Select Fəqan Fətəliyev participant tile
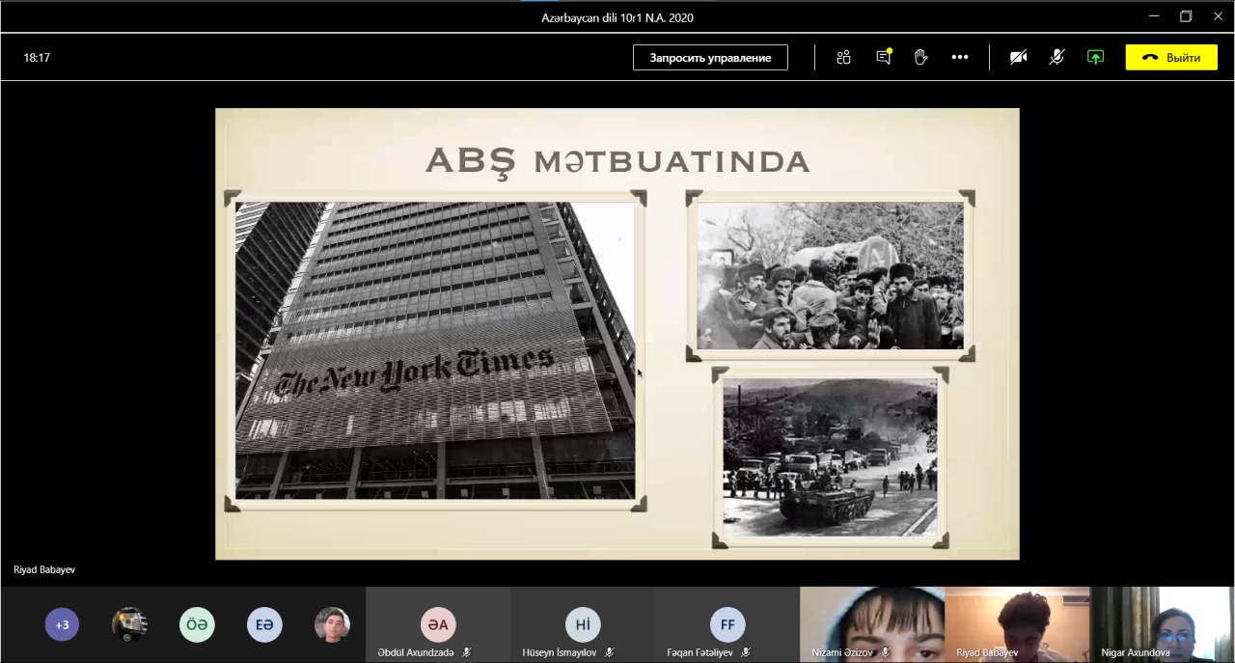 point(727,624)
